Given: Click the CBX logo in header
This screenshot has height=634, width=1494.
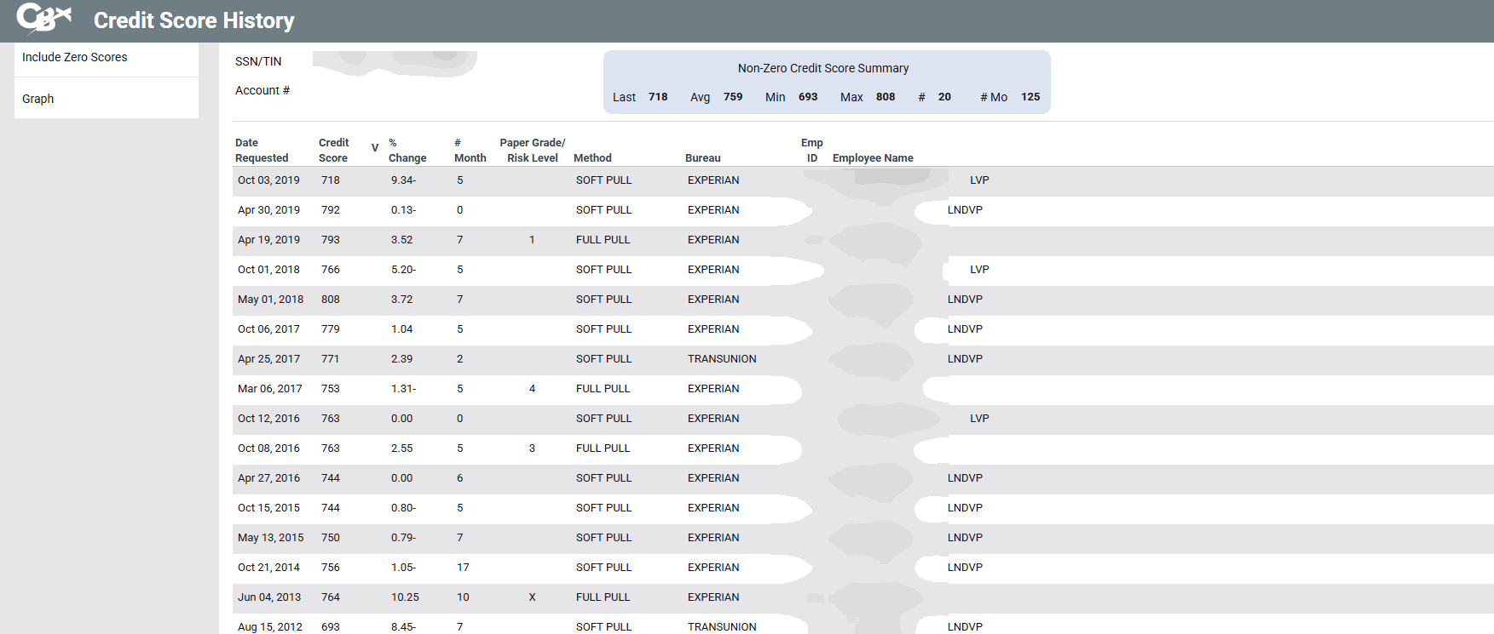Looking at the screenshot, I should (x=43, y=18).
